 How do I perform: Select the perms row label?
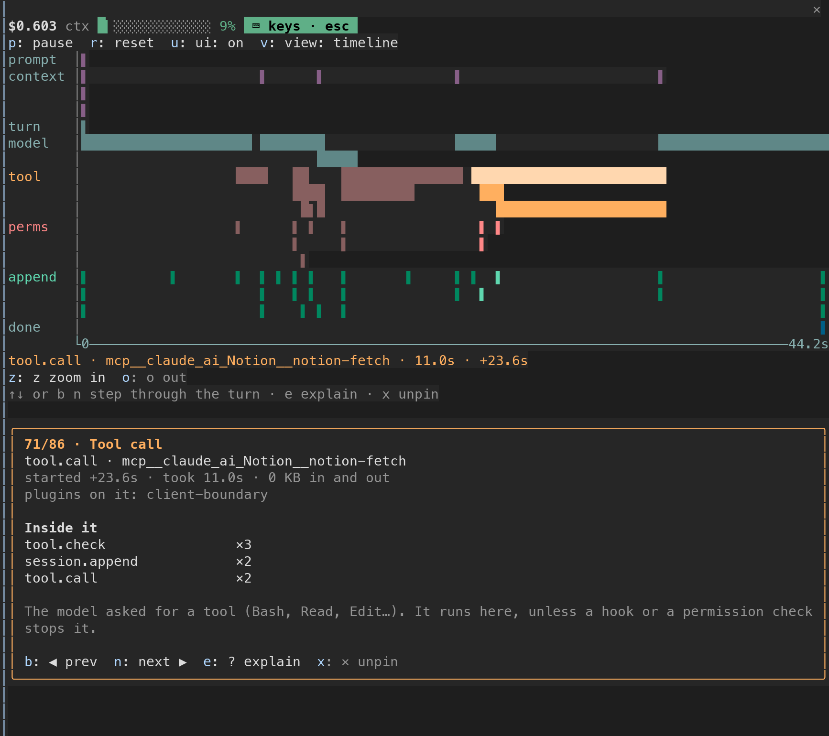tap(28, 227)
